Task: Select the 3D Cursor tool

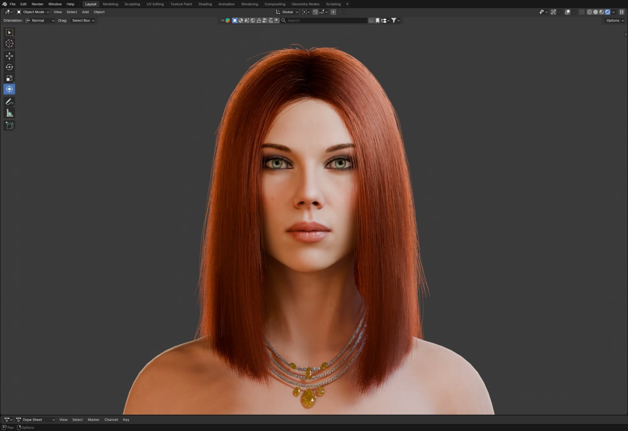Action: [9, 43]
